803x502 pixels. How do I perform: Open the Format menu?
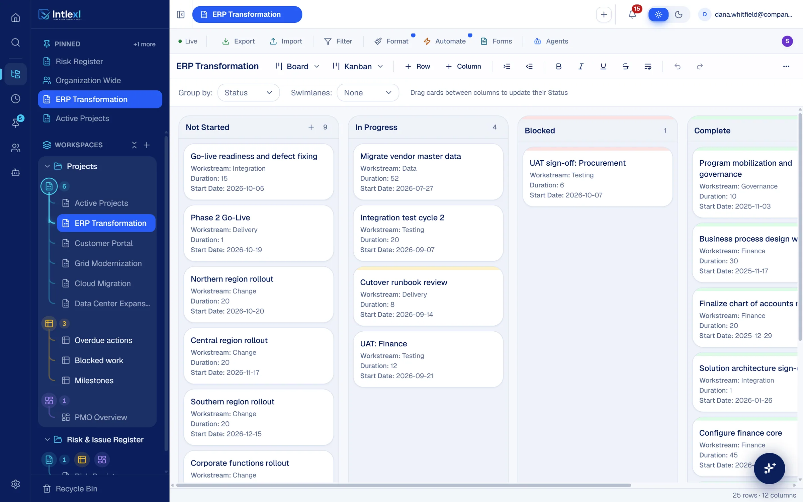[x=391, y=41]
